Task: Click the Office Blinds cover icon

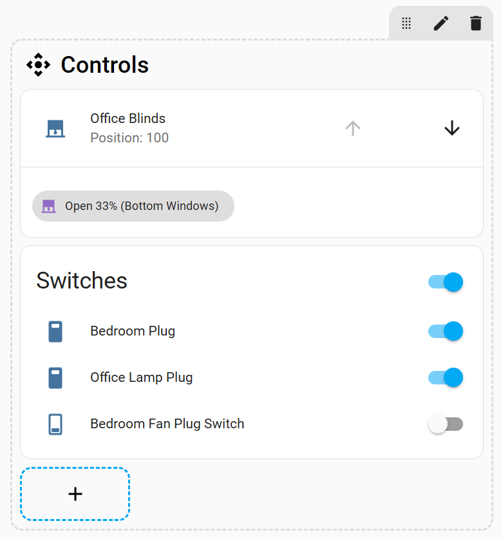Action: (55, 128)
